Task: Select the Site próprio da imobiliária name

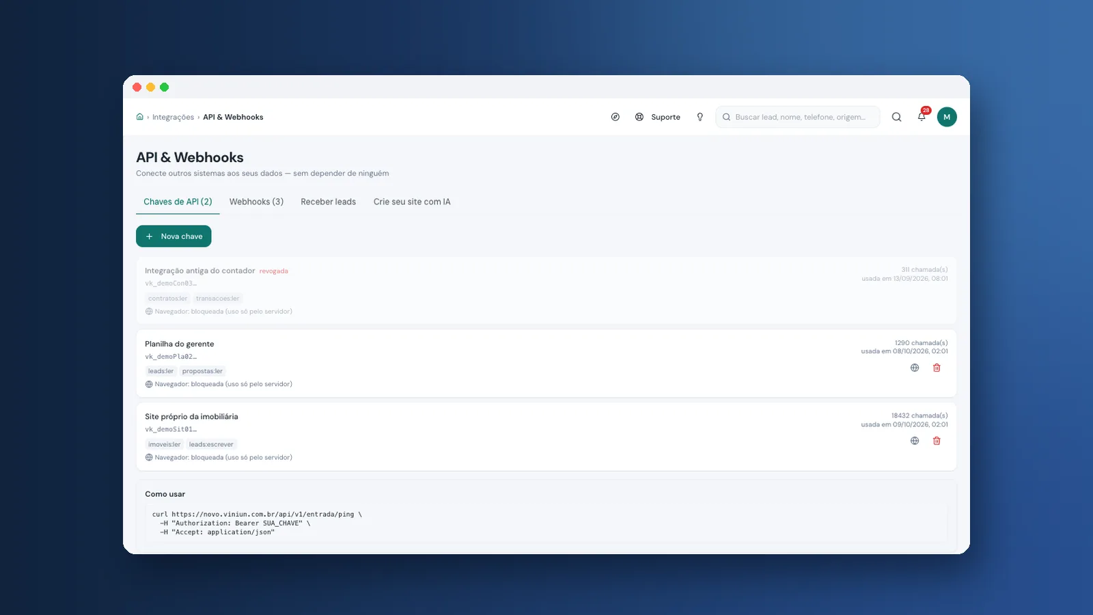Action: click(x=191, y=417)
